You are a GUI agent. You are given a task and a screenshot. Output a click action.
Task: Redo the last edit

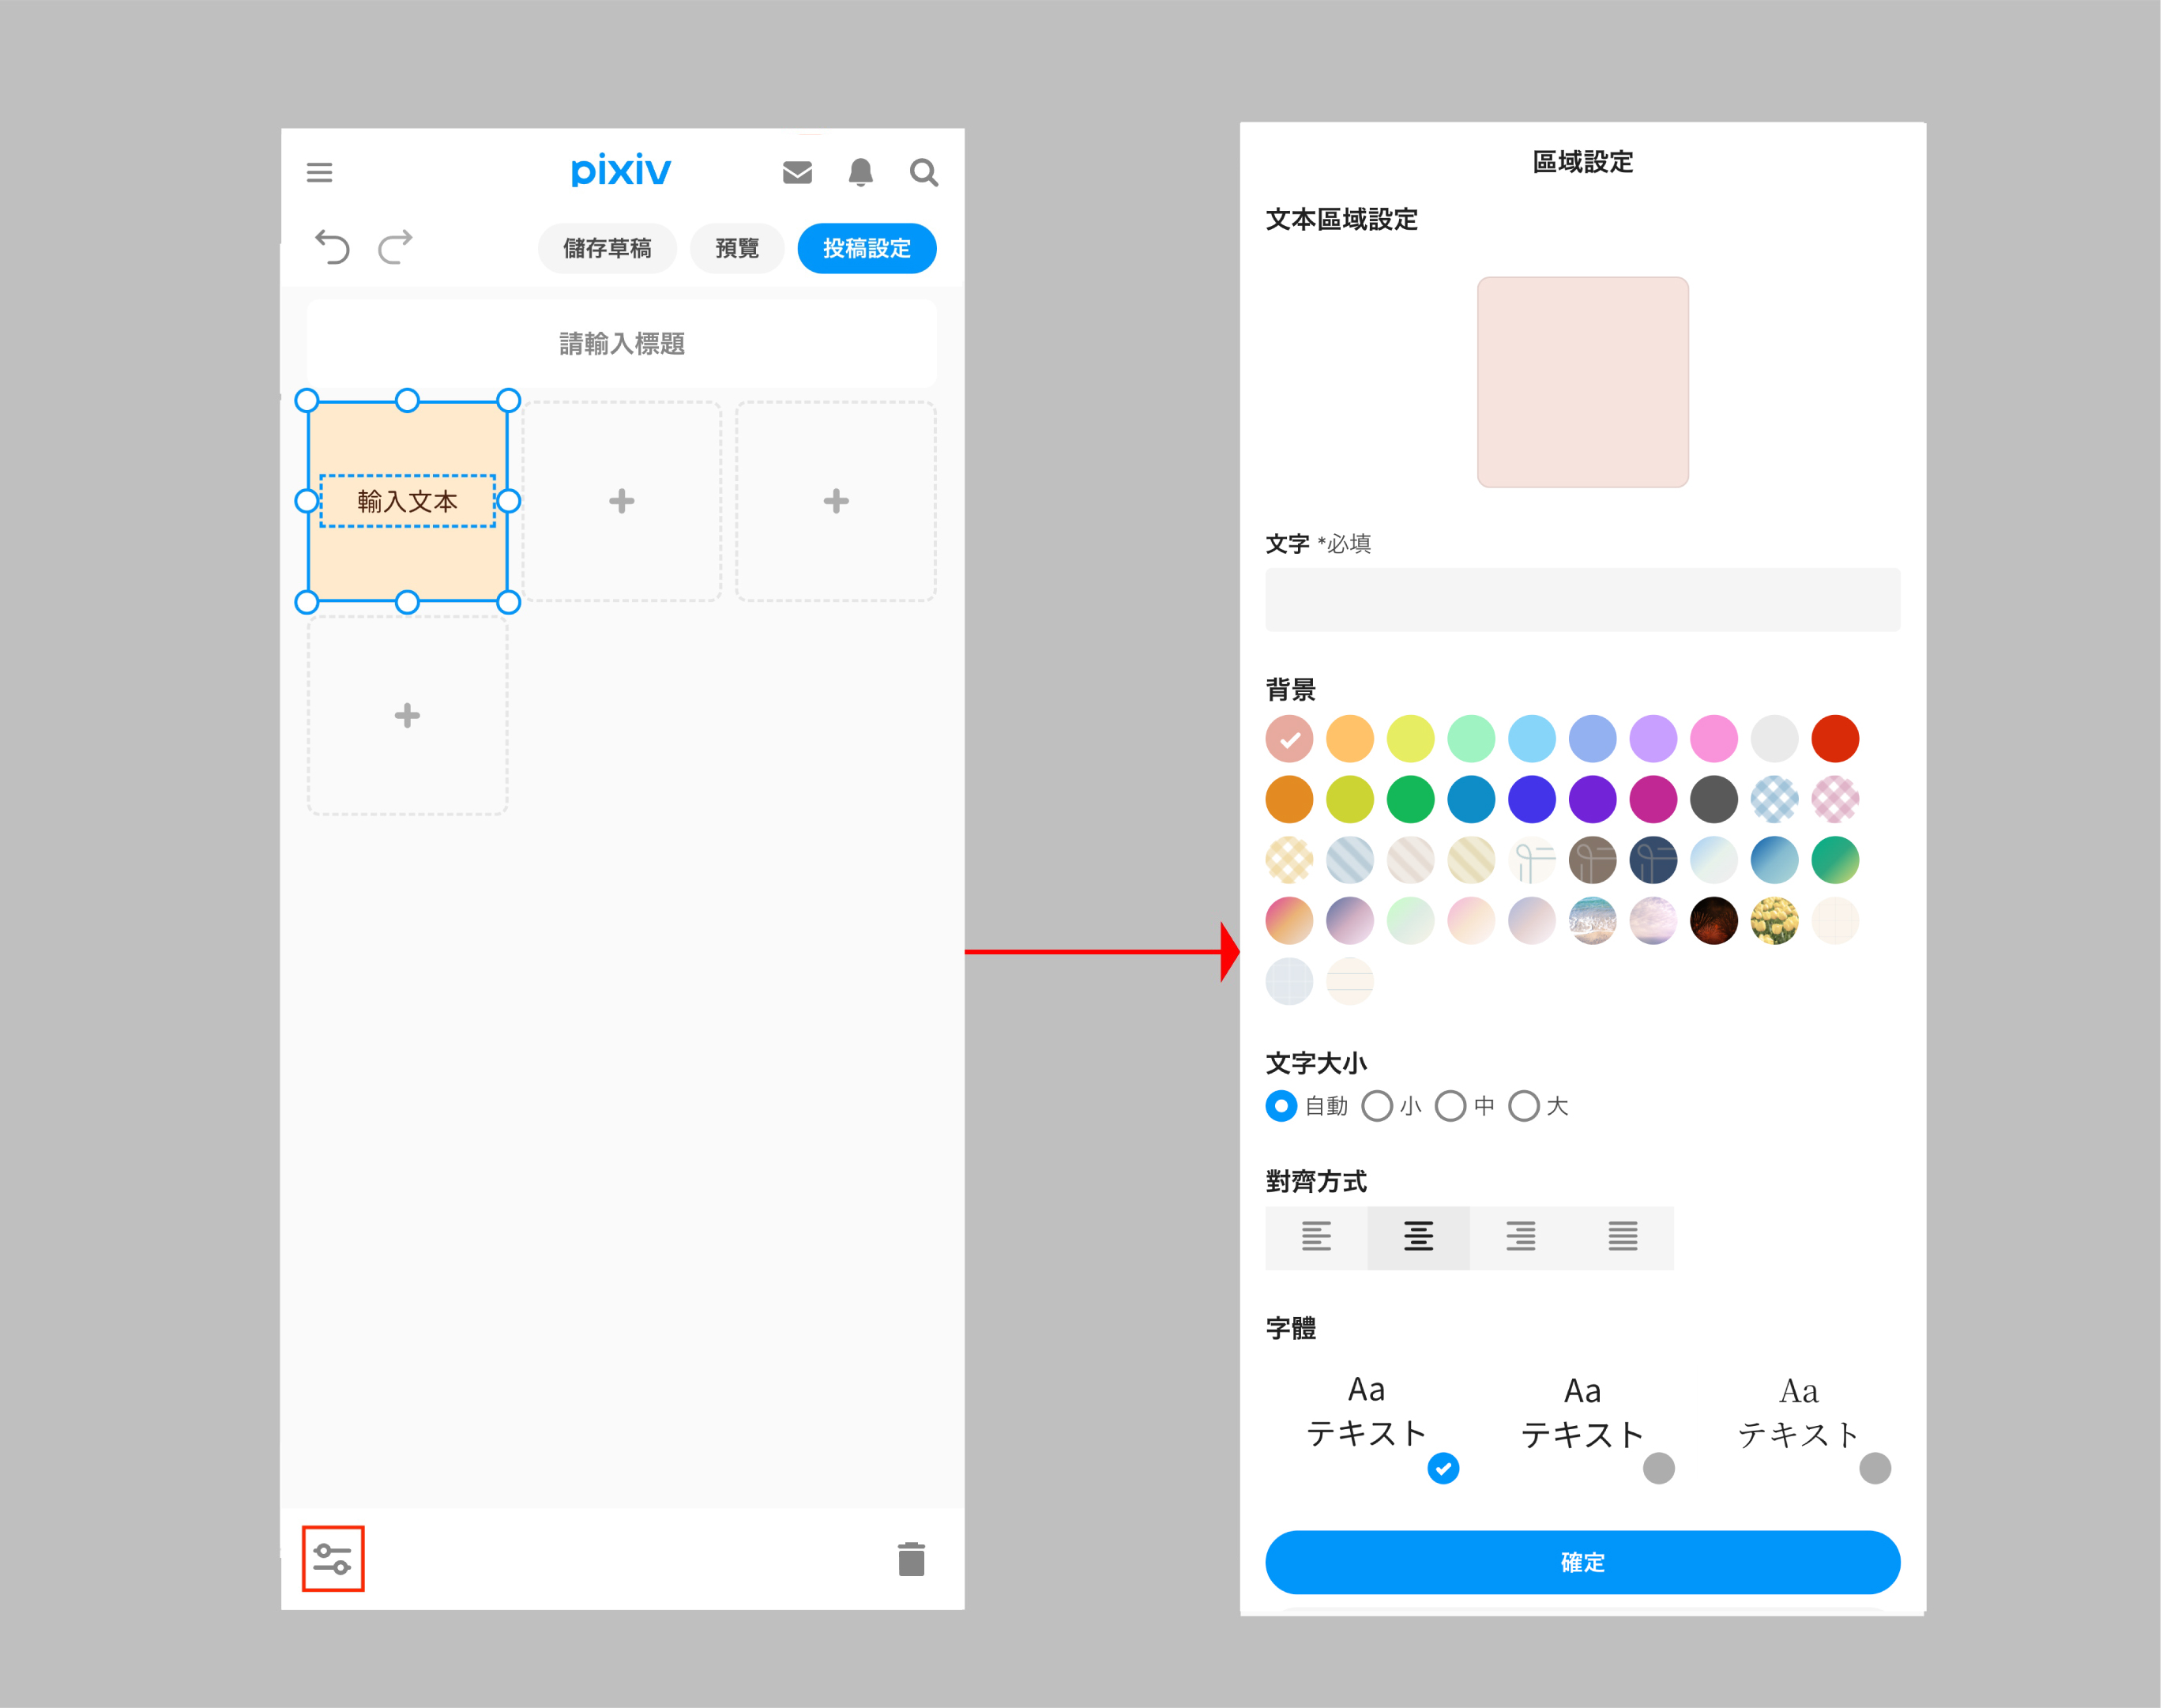[395, 246]
